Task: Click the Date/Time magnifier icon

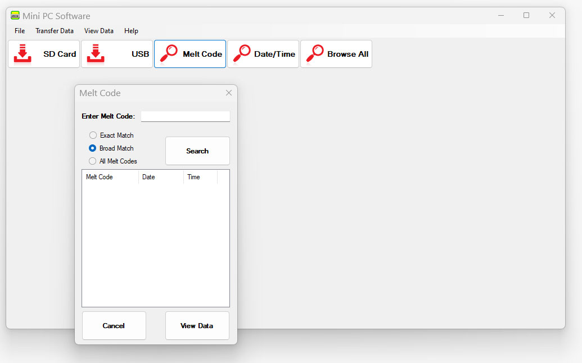Action: tap(242, 53)
